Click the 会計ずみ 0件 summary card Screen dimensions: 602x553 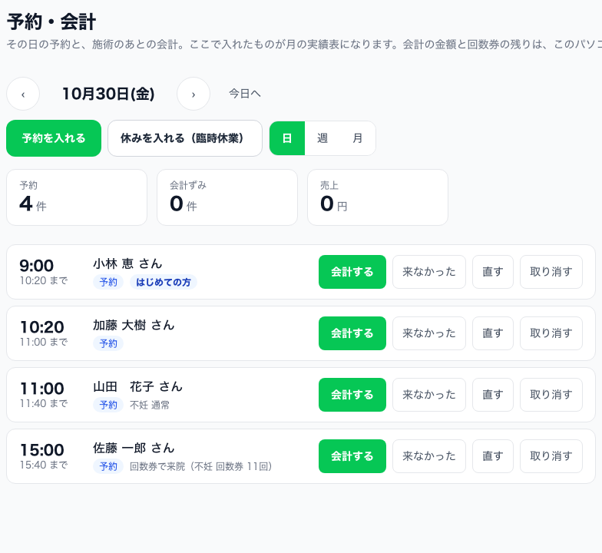pos(227,197)
